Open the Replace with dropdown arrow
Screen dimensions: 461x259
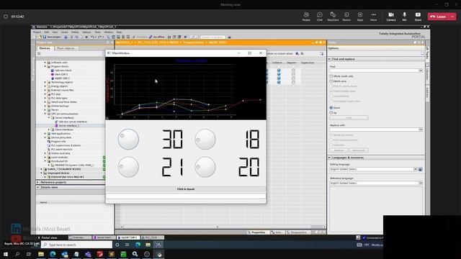pyautogui.click(x=421, y=129)
